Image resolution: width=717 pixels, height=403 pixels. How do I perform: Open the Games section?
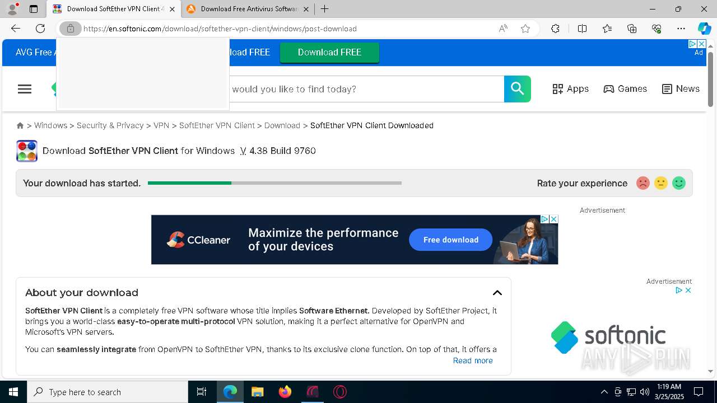tap(625, 89)
